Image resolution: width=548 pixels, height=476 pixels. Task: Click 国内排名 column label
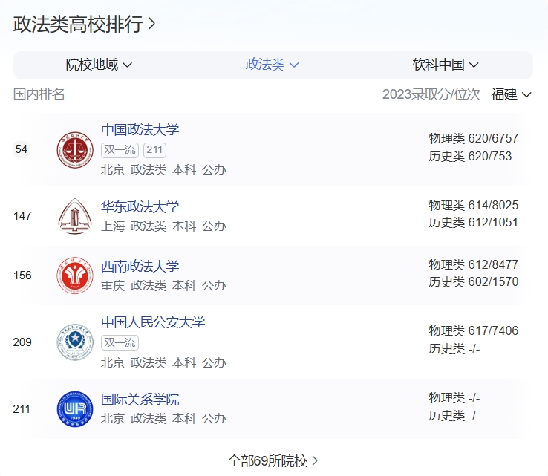[x=39, y=94]
